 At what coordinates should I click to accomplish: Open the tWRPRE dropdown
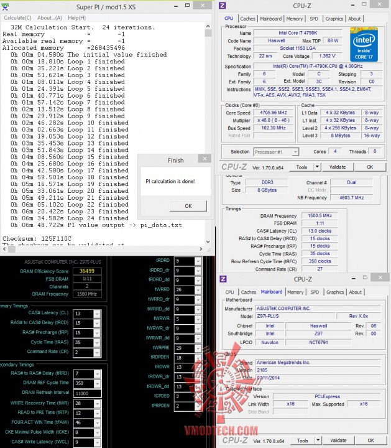click(198, 348)
